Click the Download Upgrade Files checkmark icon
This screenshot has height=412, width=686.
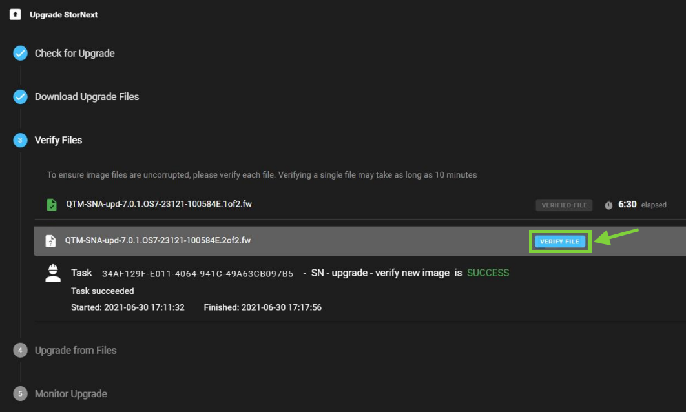(x=20, y=97)
